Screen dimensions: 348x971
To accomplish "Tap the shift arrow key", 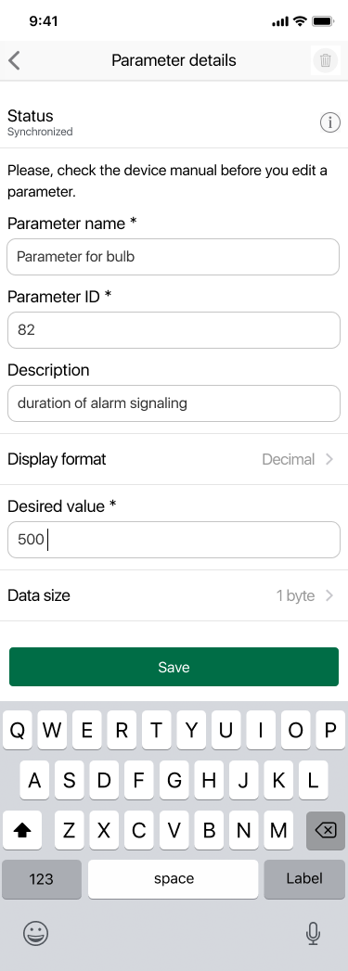I will [22, 830].
